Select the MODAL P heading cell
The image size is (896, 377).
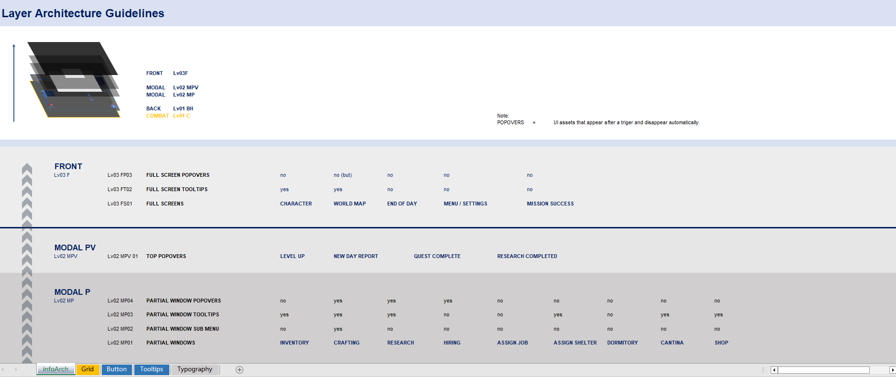click(72, 292)
